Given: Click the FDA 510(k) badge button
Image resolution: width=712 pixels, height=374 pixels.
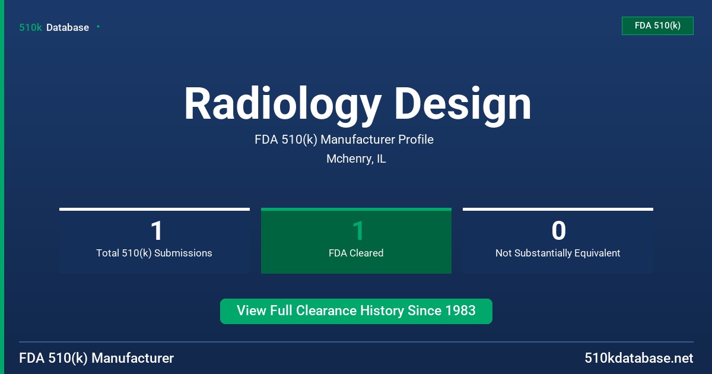Looking at the screenshot, I should click(x=657, y=26).
